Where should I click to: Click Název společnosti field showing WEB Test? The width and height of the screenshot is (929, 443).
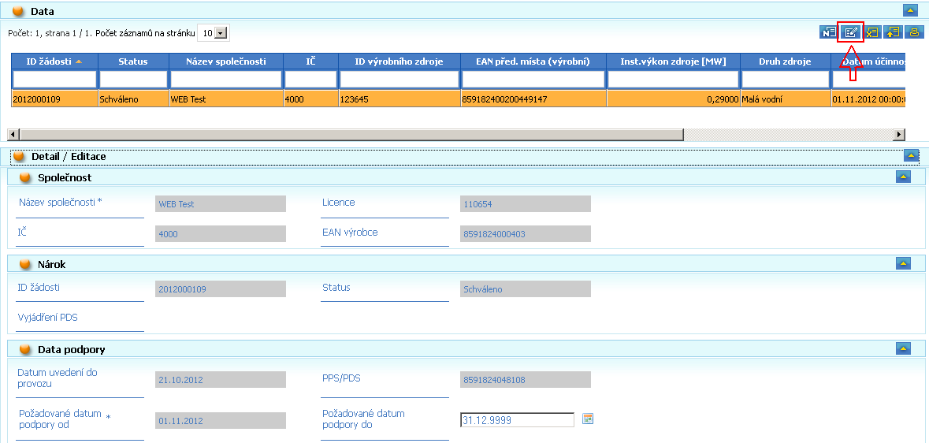pyautogui.click(x=221, y=204)
